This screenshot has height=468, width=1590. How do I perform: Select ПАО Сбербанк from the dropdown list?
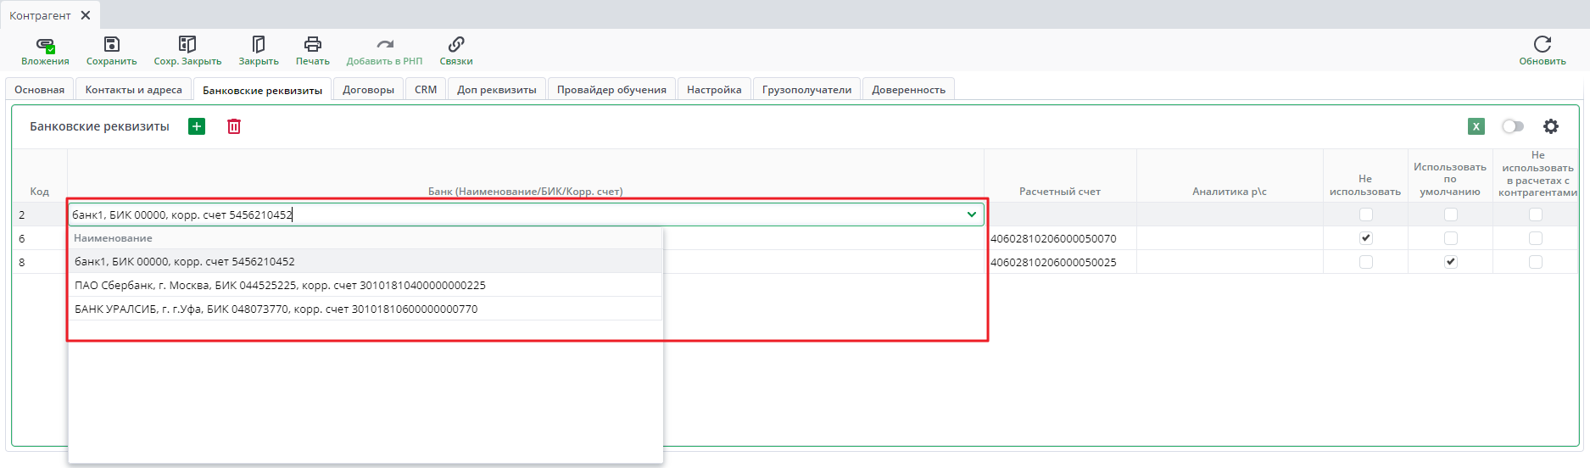(x=280, y=286)
